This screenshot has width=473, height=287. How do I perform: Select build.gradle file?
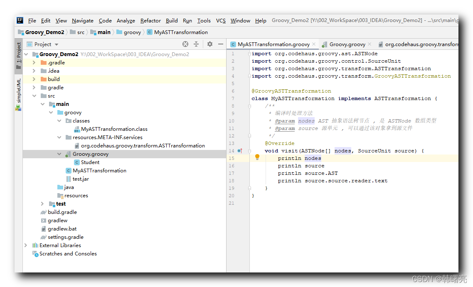click(x=62, y=212)
